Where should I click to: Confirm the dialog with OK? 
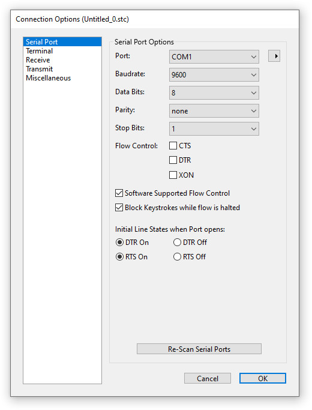[x=263, y=378]
